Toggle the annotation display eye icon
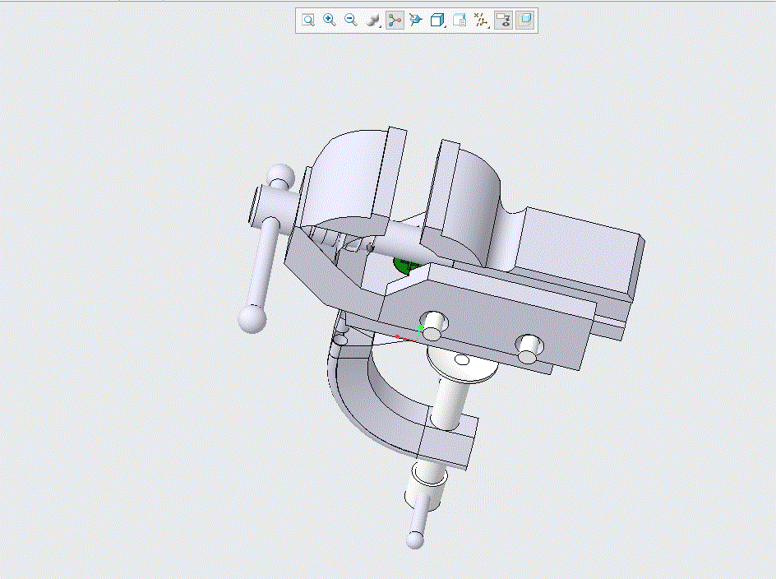Image resolution: width=776 pixels, height=579 pixels. pyautogui.click(x=503, y=21)
